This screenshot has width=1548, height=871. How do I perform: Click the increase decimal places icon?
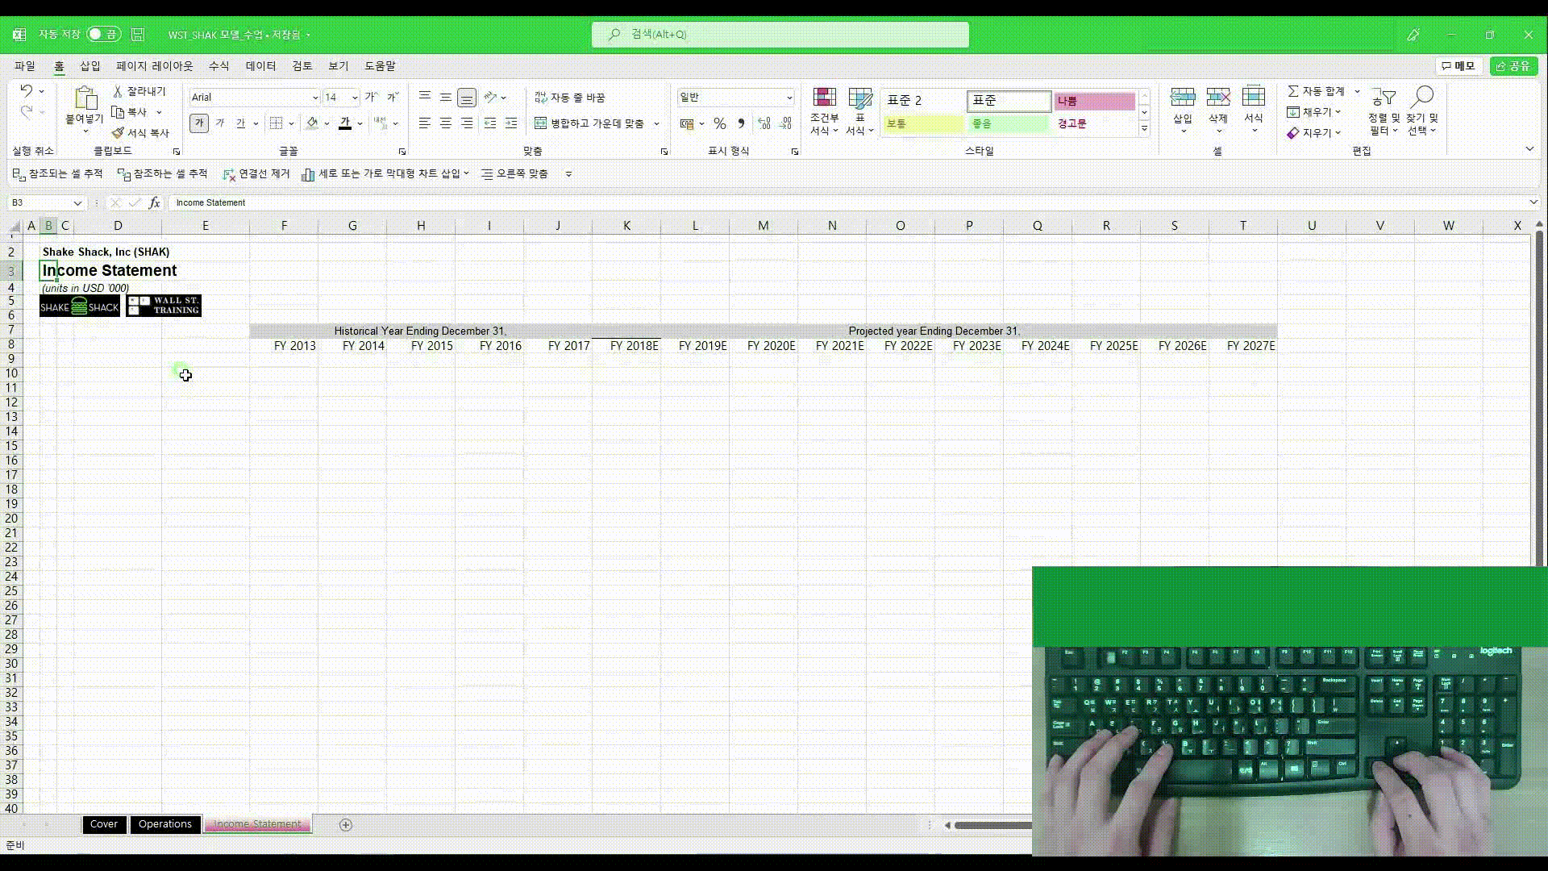(764, 123)
